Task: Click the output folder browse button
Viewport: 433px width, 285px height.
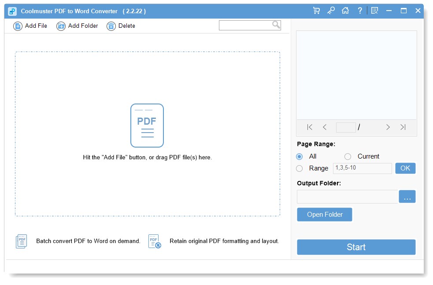Action: 407,196
